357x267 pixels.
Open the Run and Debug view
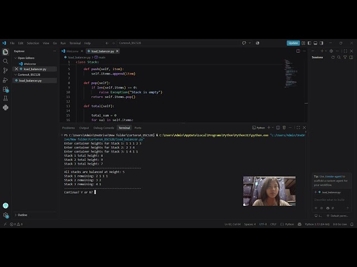pos(6,80)
